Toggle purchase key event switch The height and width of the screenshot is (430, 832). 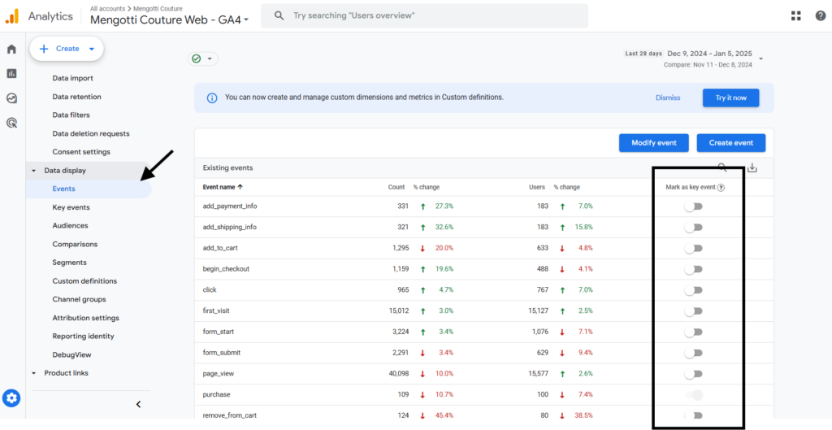coord(694,395)
